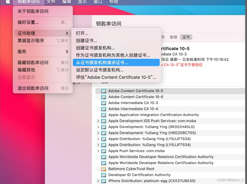Select 创建证书颁发机构…
The image size is (247, 184).
point(116,48)
